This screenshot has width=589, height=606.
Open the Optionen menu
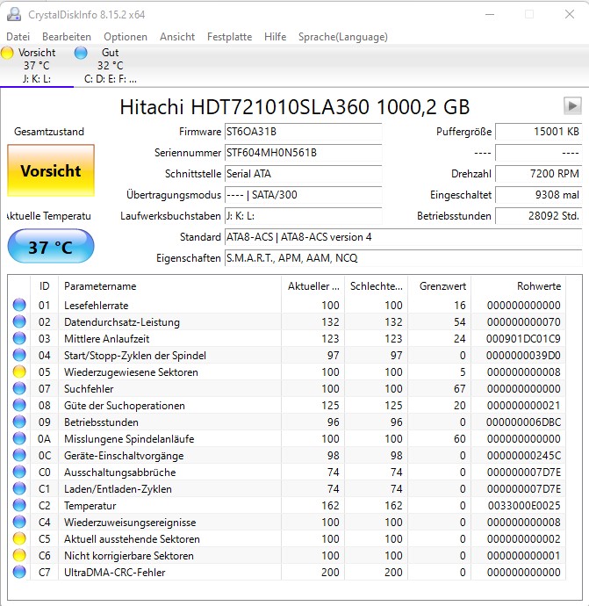tap(126, 37)
